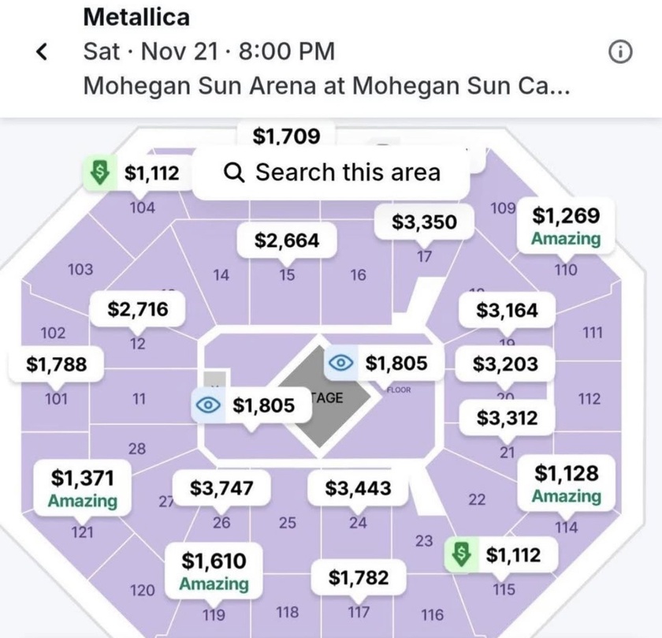Viewport: 662px width, 638px height.
Task: Click the eye icon on the left $1,805 floor marker
Action: click(208, 405)
